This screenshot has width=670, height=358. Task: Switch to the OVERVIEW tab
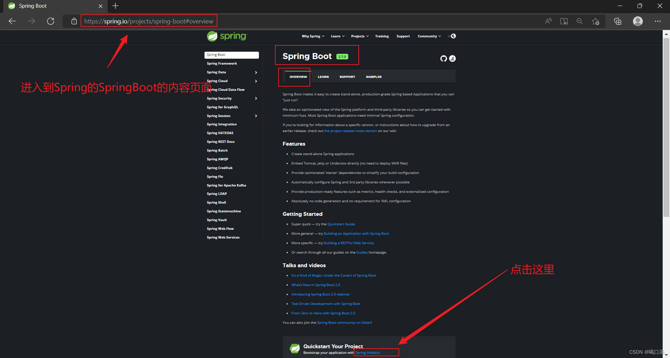point(298,77)
